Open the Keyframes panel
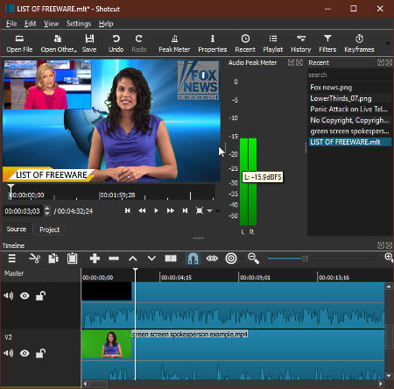394x389 pixels. point(359,44)
